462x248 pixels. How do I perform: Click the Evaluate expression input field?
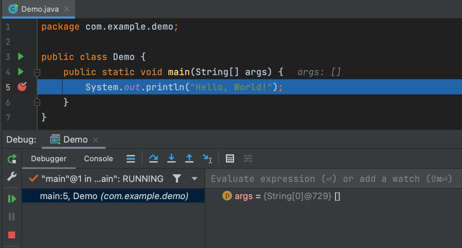coord(330,179)
